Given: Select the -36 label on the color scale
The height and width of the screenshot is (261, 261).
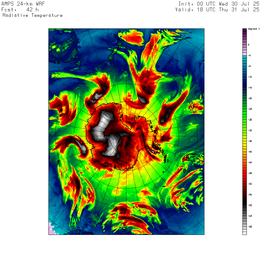Looking at the screenshot, I should click(250, 141).
